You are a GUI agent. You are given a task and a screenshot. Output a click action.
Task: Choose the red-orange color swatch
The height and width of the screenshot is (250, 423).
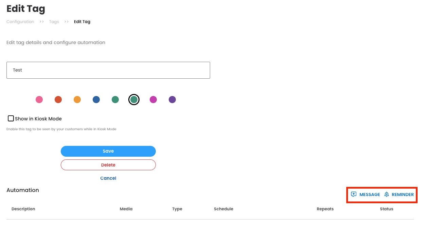58,100
